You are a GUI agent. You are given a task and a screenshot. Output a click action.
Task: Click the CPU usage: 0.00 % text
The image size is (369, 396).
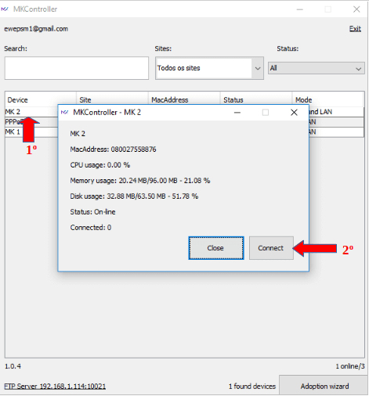(x=100, y=165)
